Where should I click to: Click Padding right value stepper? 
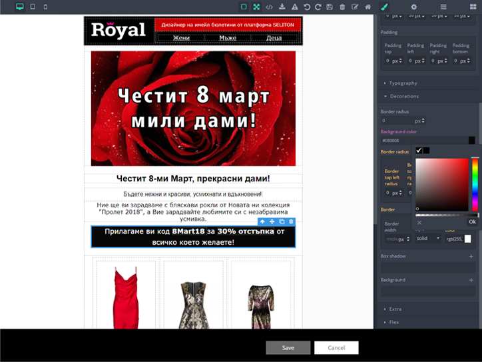point(446,61)
